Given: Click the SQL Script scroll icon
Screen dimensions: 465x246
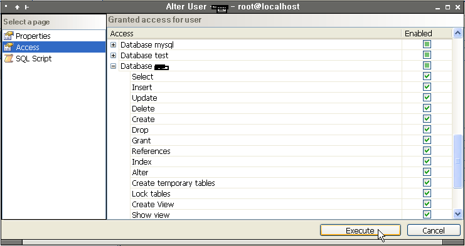Looking at the screenshot, I should click(9, 58).
